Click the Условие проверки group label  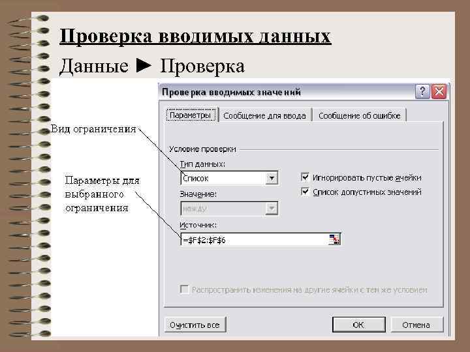coord(202,149)
